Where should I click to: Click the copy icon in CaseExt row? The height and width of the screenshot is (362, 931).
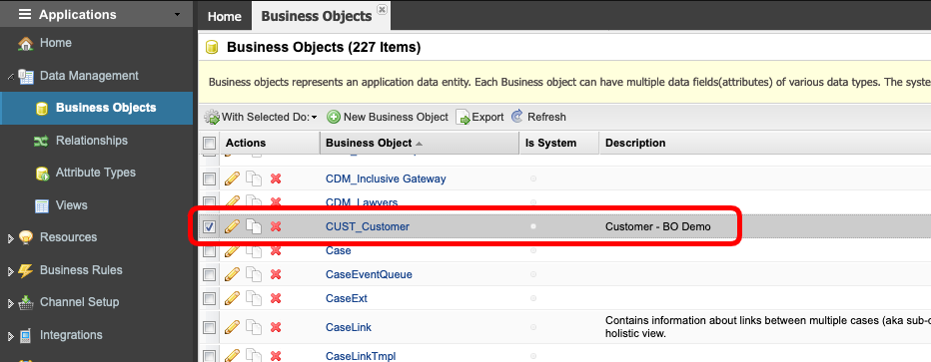[x=254, y=298]
